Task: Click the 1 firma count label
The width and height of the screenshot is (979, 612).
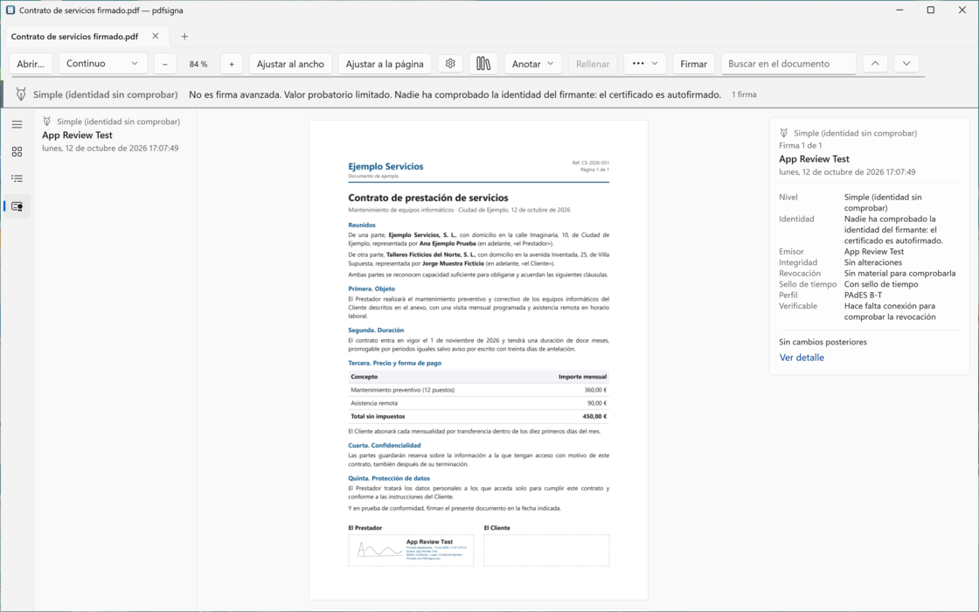Action: point(744,94)
